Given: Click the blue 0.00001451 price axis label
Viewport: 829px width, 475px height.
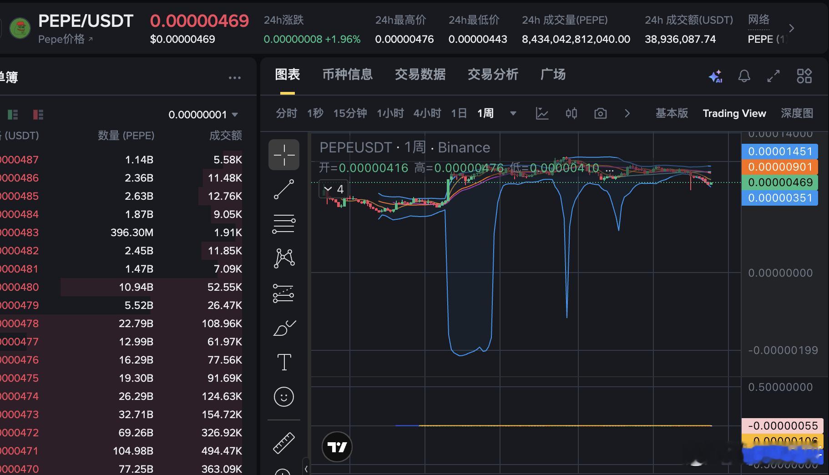Looking at the screenshot, I should click(x=780, y=152).
